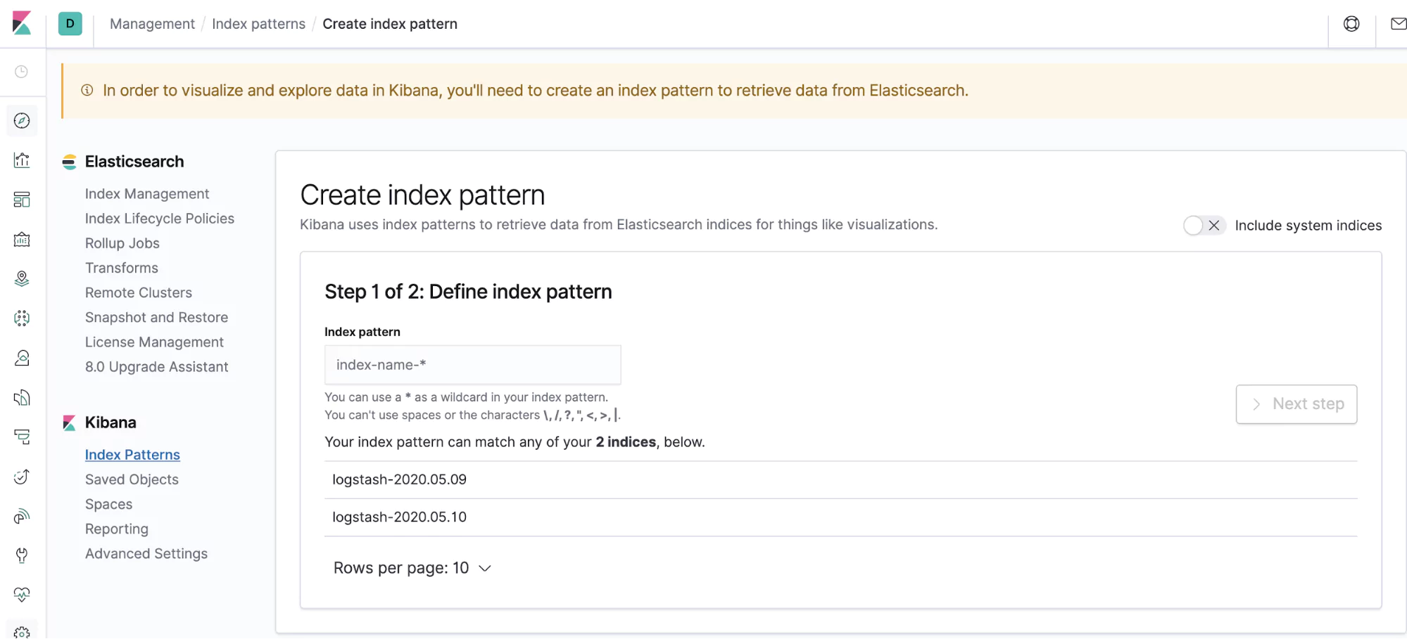Click the Create index pattern heading
1407x639 pixels.
pyautogui.click(x=422, y=195)
